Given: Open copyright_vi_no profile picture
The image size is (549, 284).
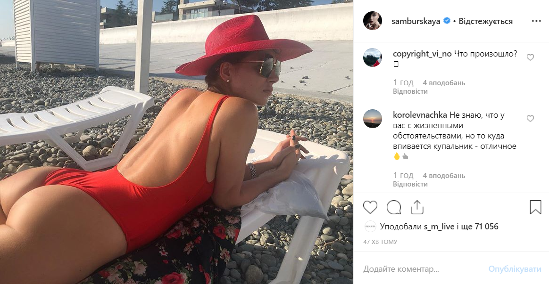Looking at the screenshot, I should tap(372, 57).
